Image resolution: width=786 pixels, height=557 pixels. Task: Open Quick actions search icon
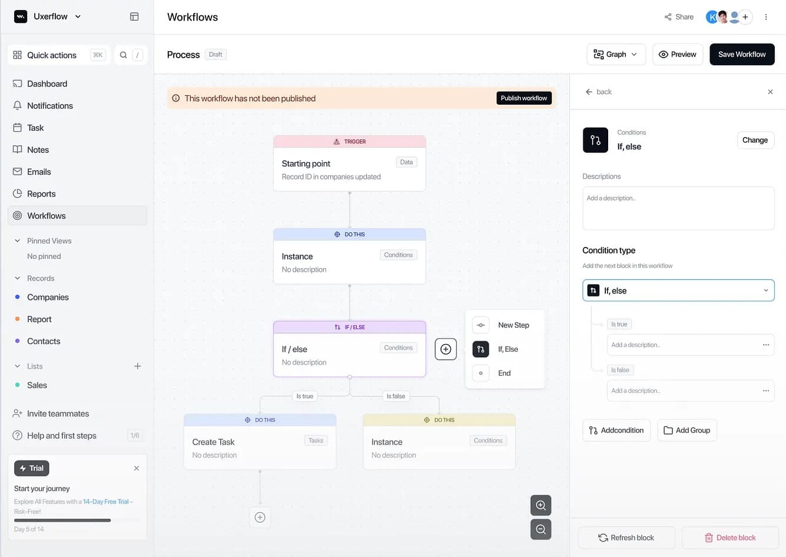pos(123,55)
